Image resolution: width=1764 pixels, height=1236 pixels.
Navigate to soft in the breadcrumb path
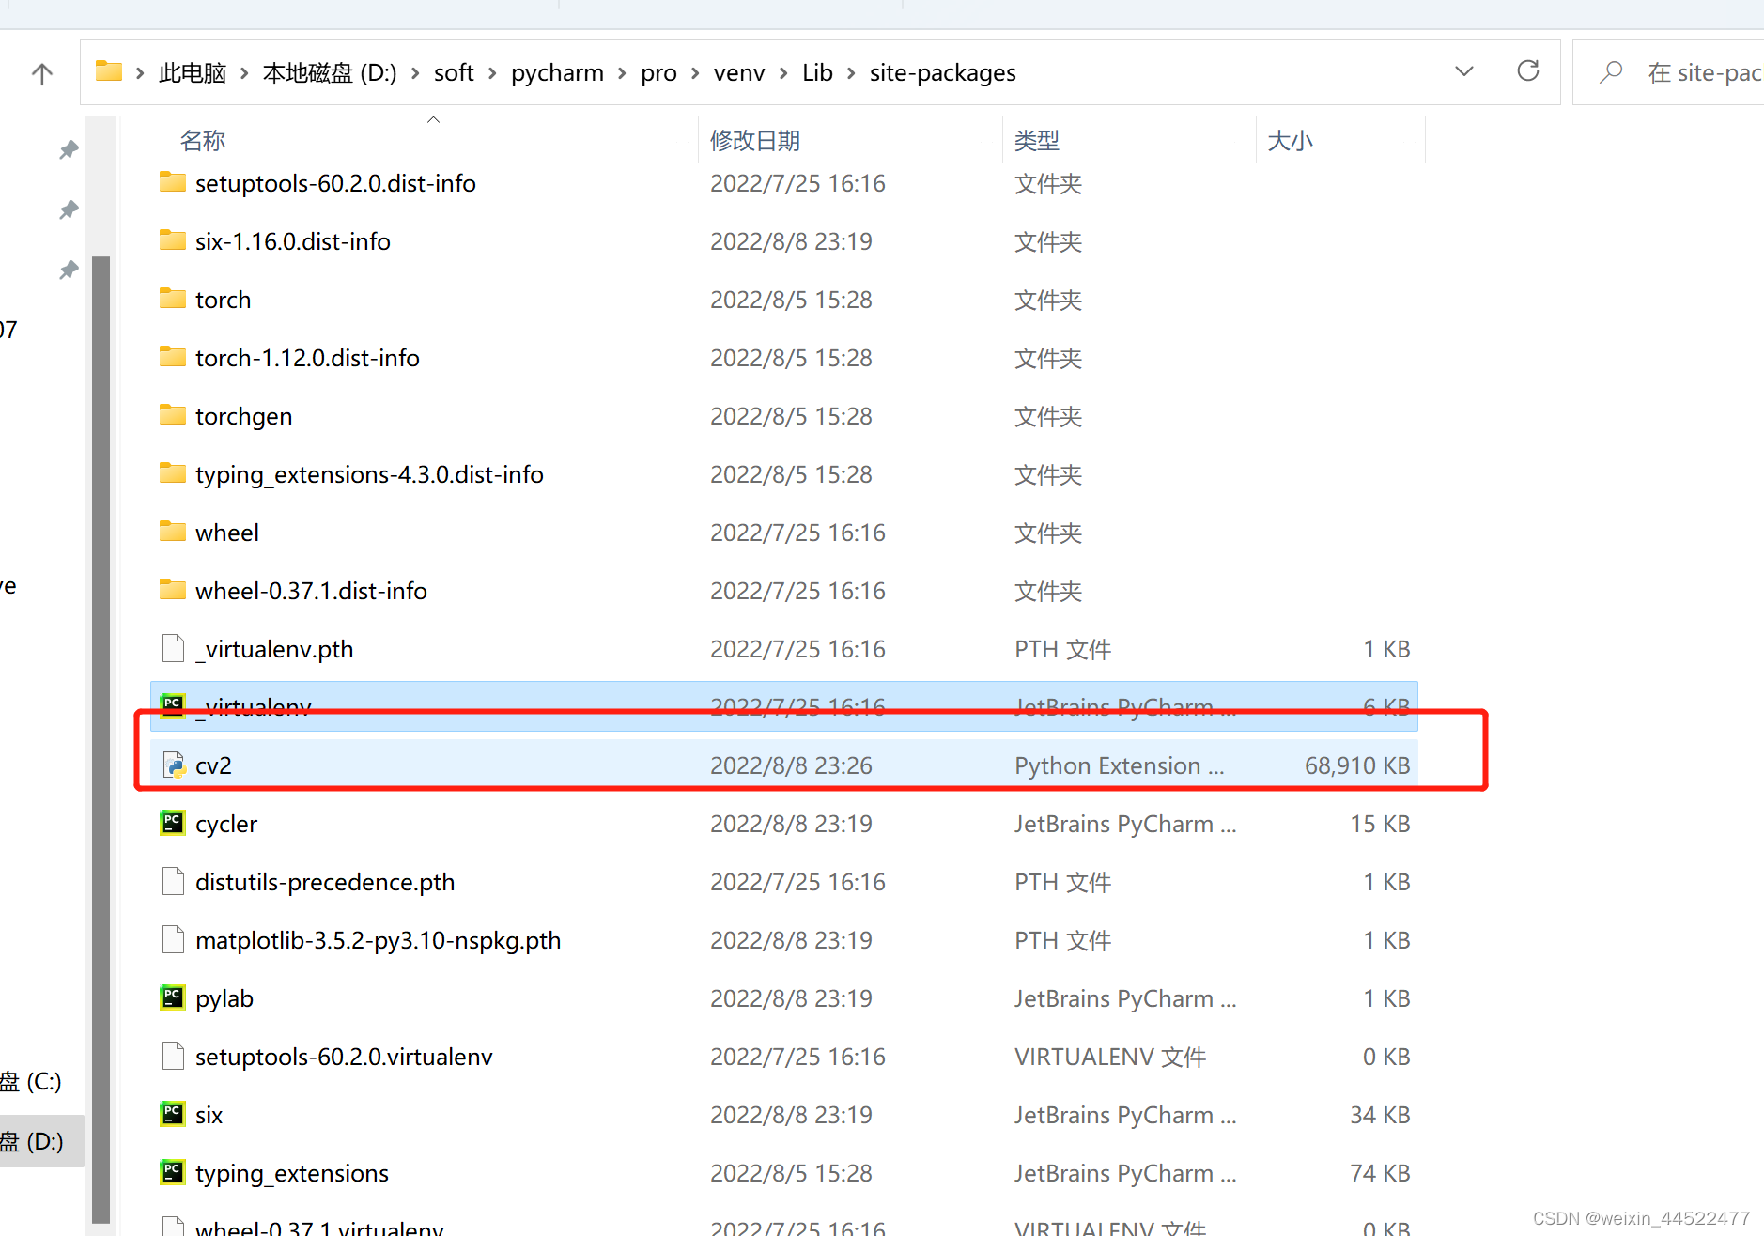coord(454,72)
